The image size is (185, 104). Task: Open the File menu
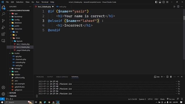point(7,2)
